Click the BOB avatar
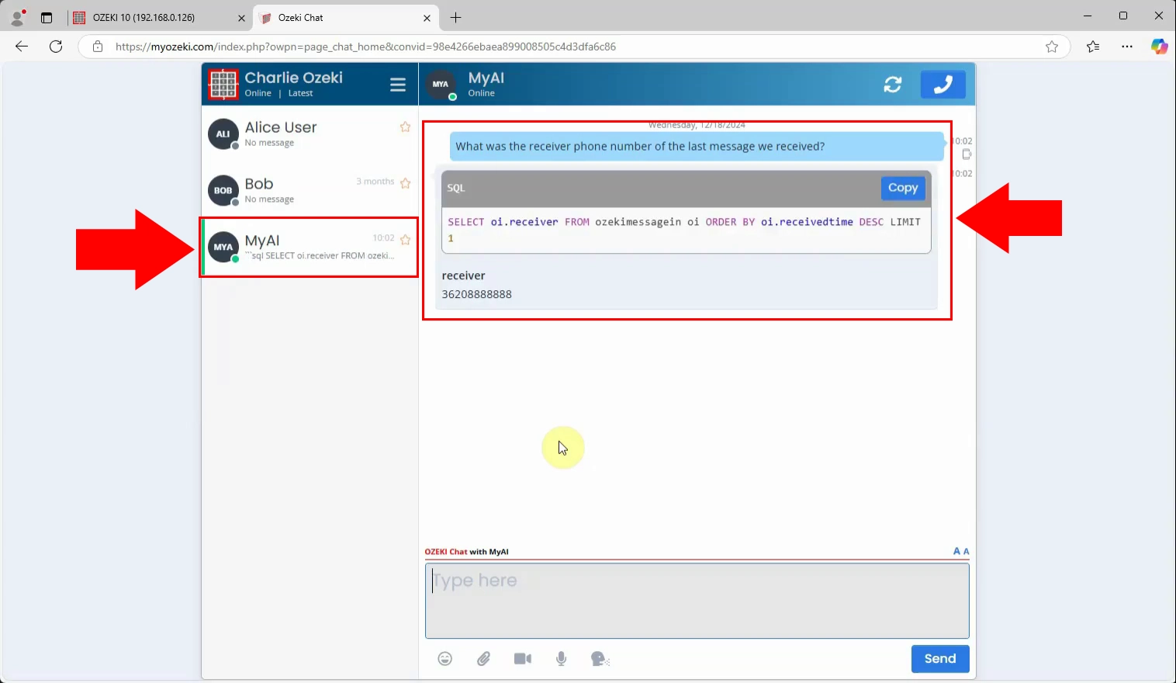This screenshot has width=1176, height=683. [223, 190]
